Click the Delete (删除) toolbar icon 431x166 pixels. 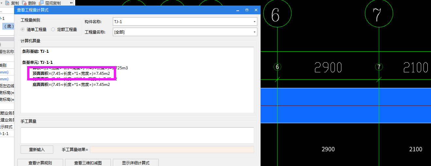click(x=25, y=3)
